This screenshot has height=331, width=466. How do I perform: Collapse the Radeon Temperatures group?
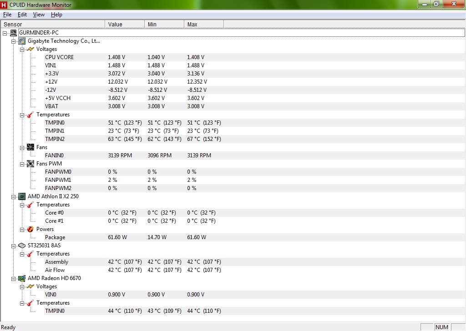22,303
